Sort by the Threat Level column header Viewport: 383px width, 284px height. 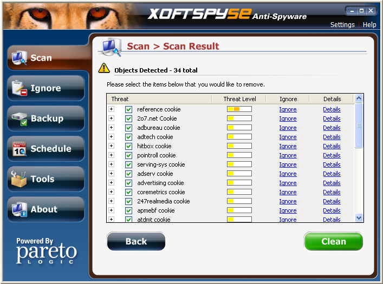point(239,99)
